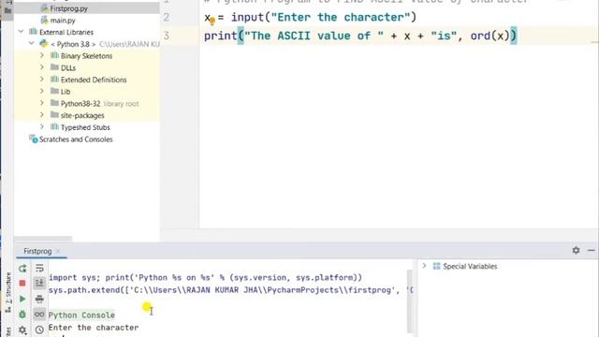Click line number 3 in gutter
Viewport: 599px width, 337px height.
click(167, 36)
